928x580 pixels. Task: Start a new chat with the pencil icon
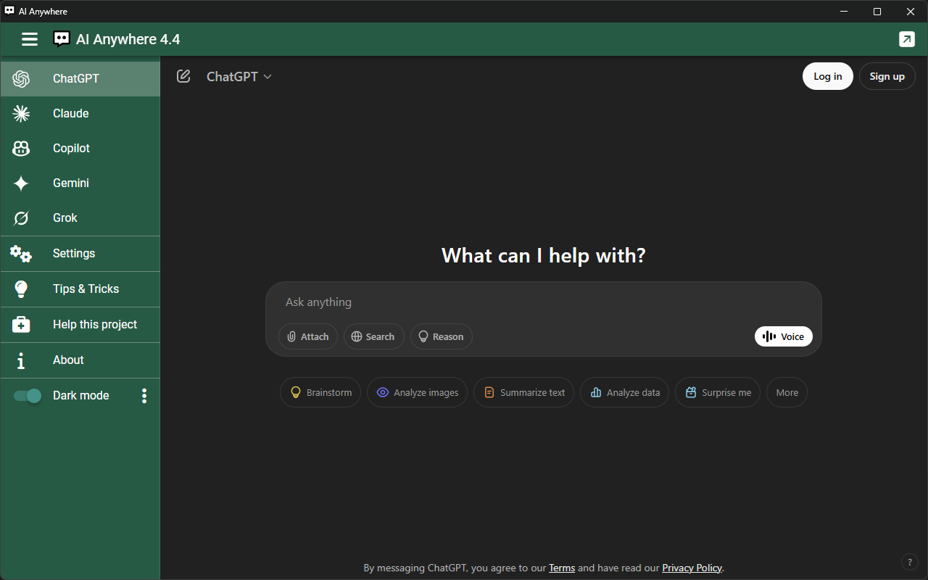pos(183,75)
